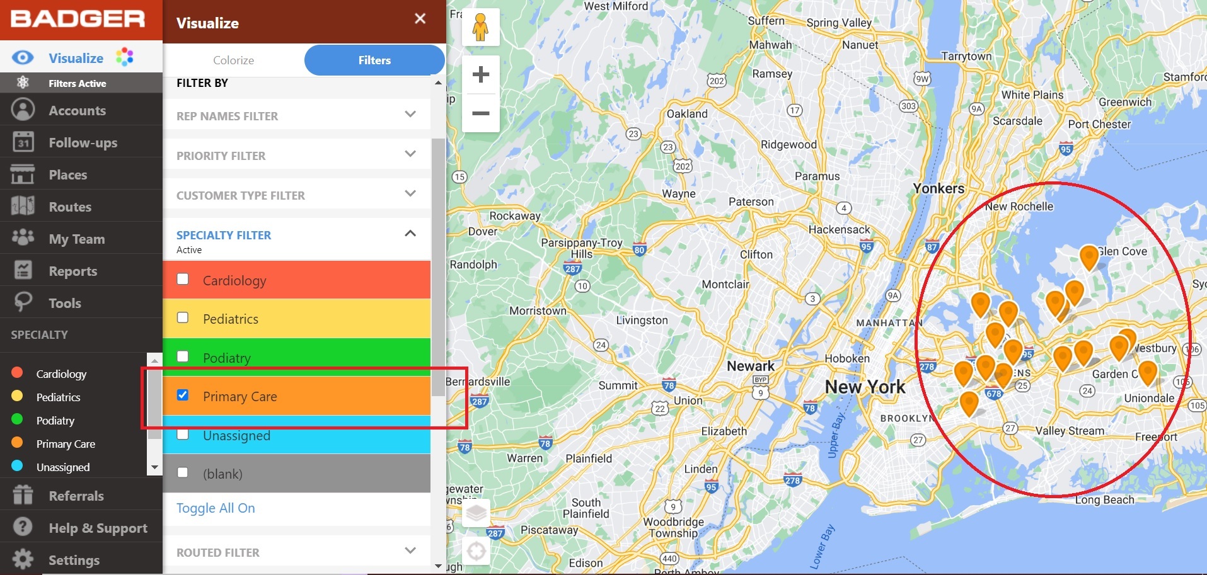Open the Follow-ups calendar icon
Image resolution: width=1207 pixels, height=575 pixels.
click(x=23, y=142)
